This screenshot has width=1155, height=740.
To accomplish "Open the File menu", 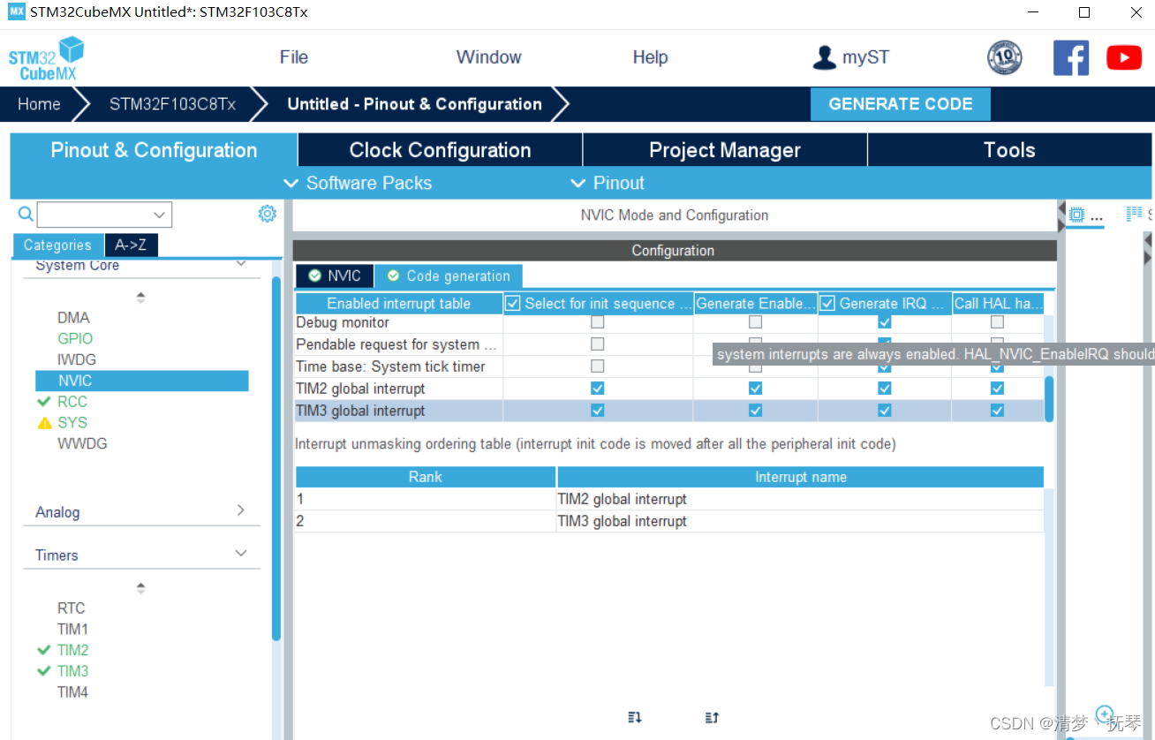I will tap(294, 57).
